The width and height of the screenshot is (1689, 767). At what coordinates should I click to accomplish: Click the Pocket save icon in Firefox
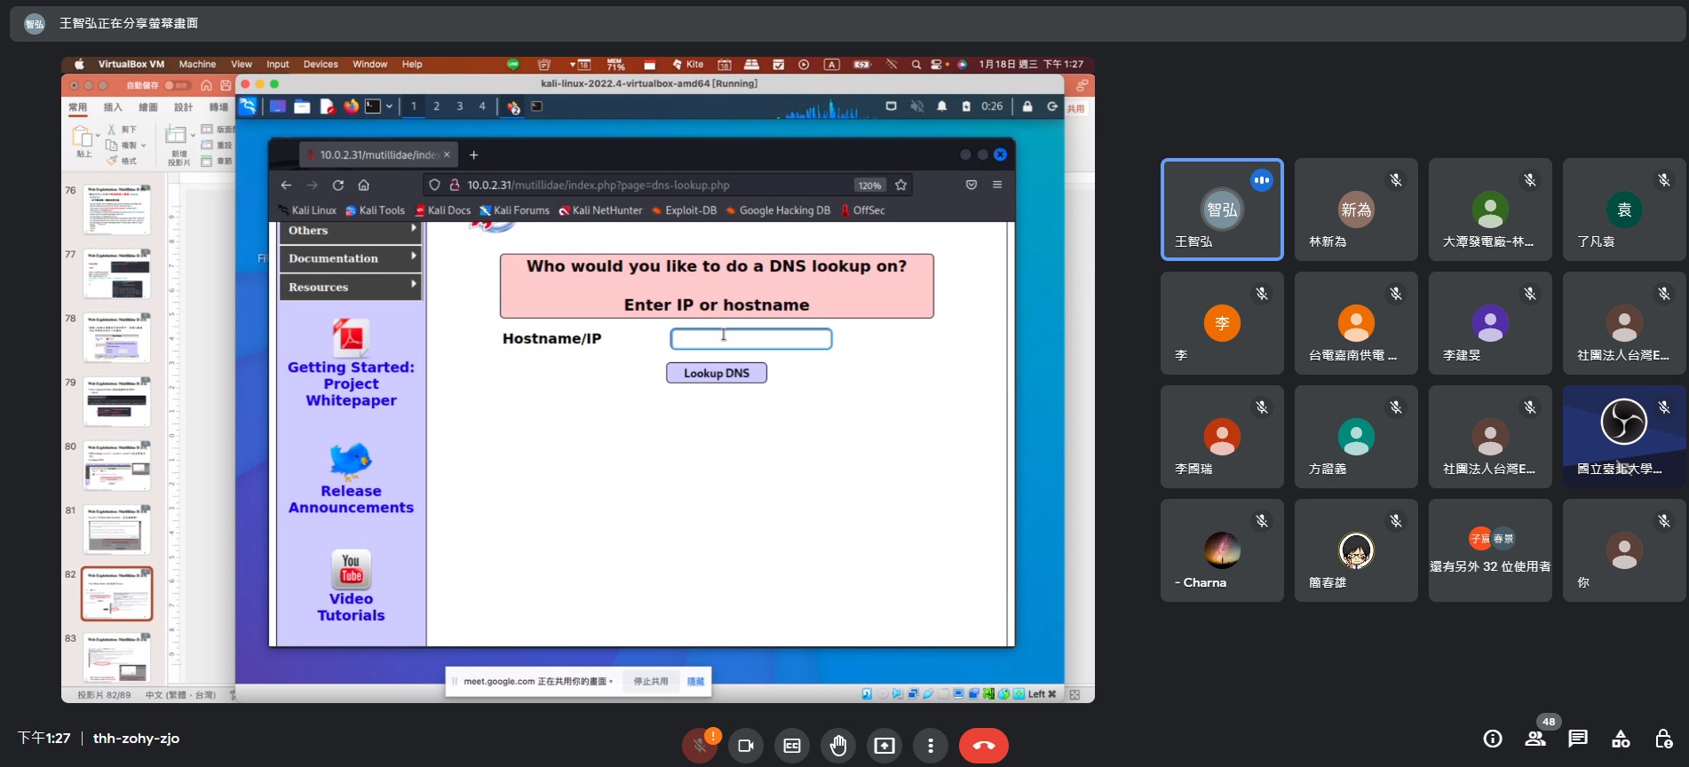tap(971, 185)
